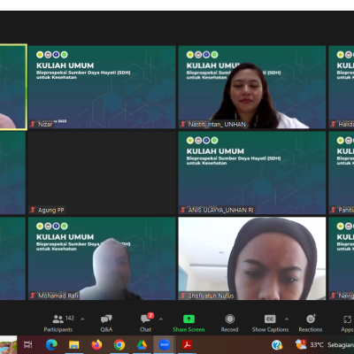This screenshot has height=354, width=354.
Task: Open the Reactions menu
Action: [x=311, y=323]
